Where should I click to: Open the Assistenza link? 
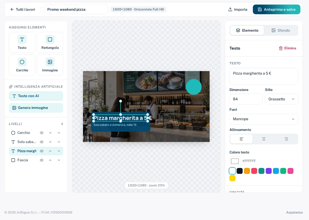294,212
